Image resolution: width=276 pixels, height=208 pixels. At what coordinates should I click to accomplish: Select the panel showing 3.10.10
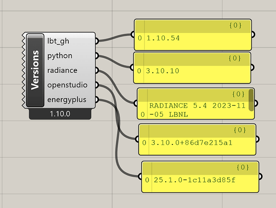tap(192, 68)
